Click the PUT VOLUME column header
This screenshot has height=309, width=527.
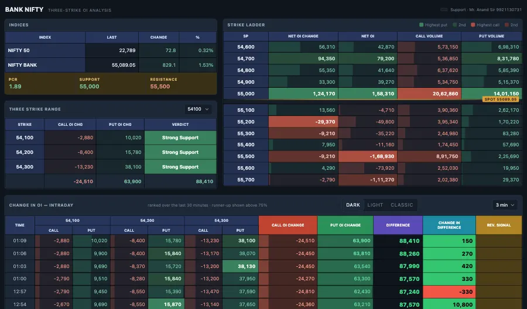491,36
